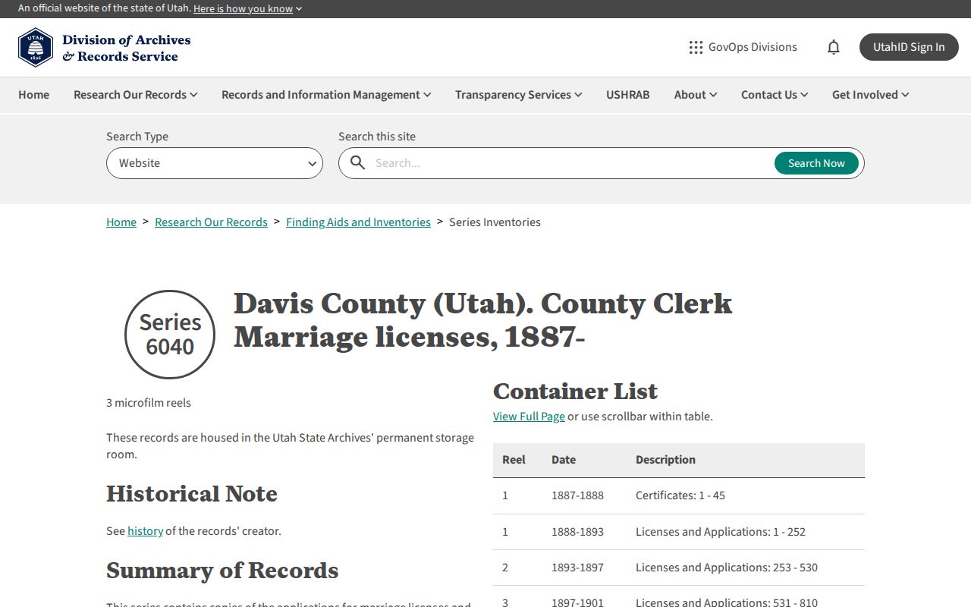This screenshot has height=607, width=971.
Task: Open the 'history' link in Historical Note
Action: tap(145, 531)
